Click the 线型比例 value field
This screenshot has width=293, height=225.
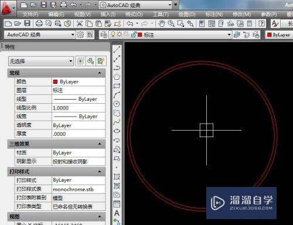(79, 108)
